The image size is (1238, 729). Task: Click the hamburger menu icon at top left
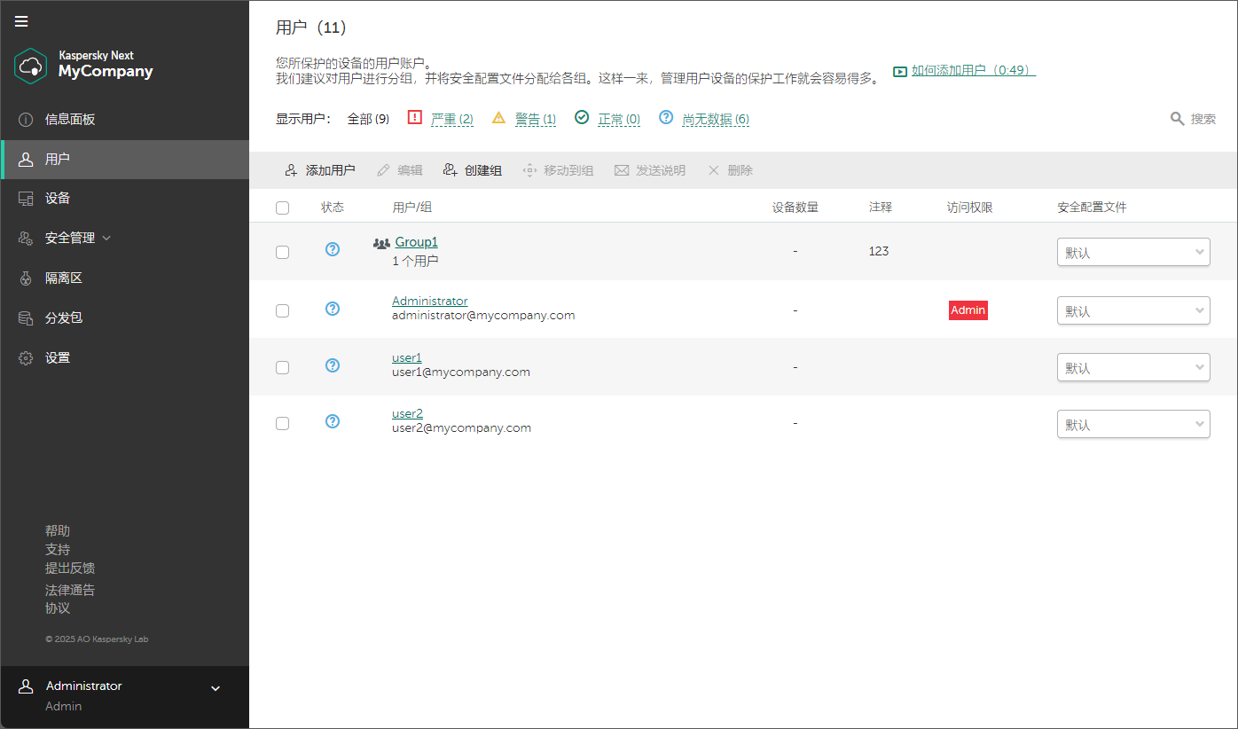click(21, 21)
